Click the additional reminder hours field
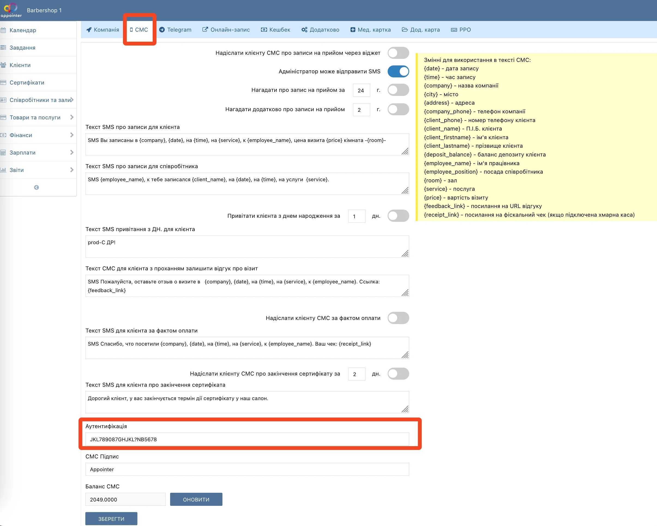The width and height of the screenshot is (657, 526). (x=361, y=110)
